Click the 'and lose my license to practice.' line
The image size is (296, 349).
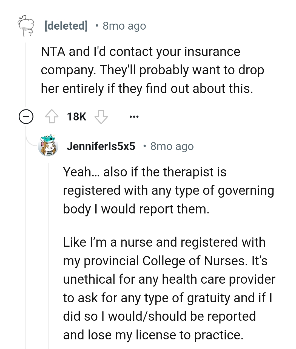(153, 335)
